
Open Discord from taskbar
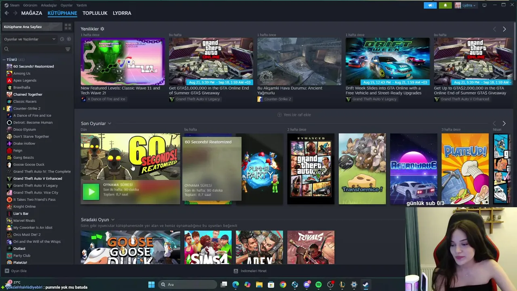[307, 285]
